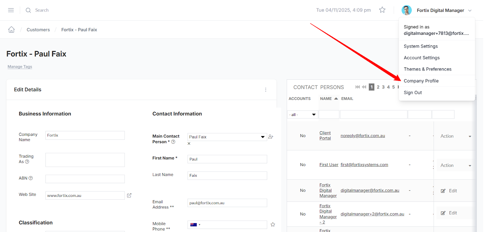The width and height of the screenshot is (488, 232).
Task: Open the hamburger navigation menu
Action: 11,10
